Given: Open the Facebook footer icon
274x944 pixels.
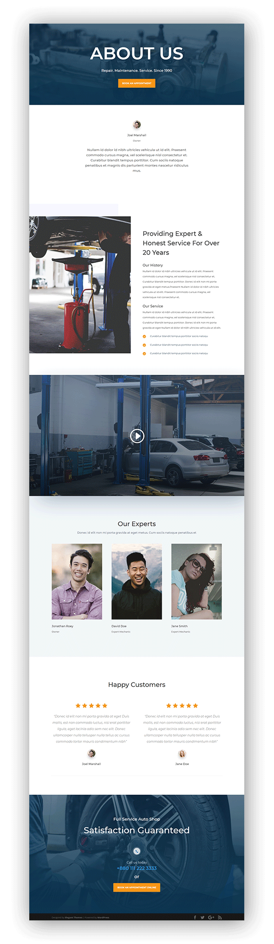Looking at the screenshot, I should point(195,917).
